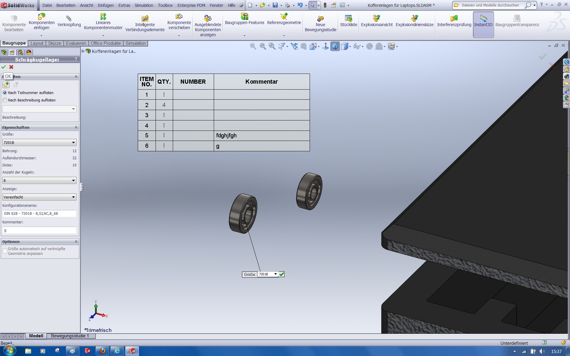Click the Konfigurationsname input field
Screen dimensions: 570x356
39,214
